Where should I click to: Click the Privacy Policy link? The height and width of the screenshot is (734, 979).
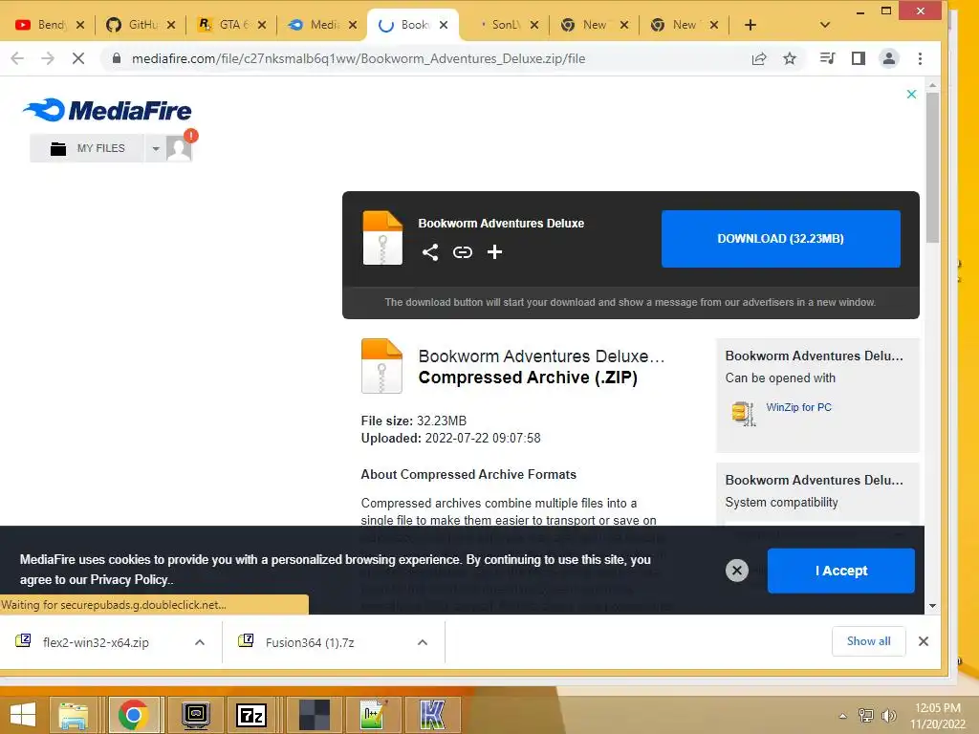129,580
